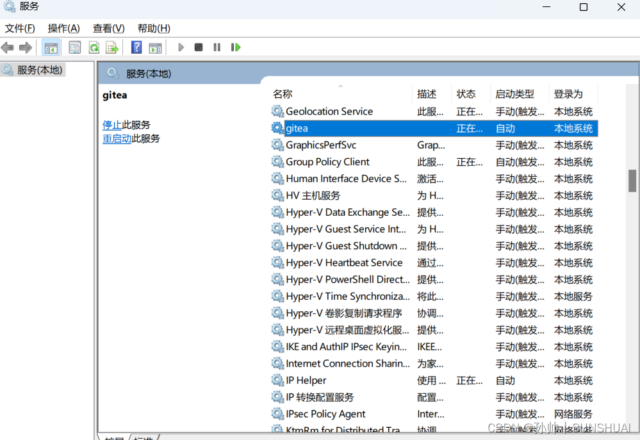The image size is (640, 440).
Task: Click the gear icon beside Hyper-V Heartbeat Service
Action: 277,263
